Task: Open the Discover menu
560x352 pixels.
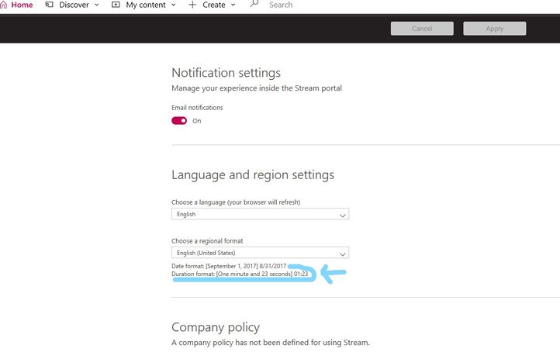Action: (x=72, y=5)
